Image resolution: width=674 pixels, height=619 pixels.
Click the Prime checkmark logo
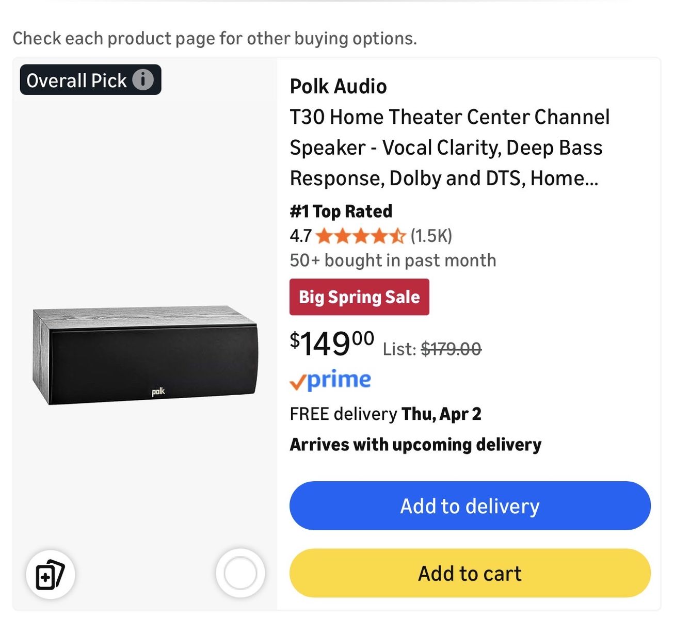tap(330, 380)
